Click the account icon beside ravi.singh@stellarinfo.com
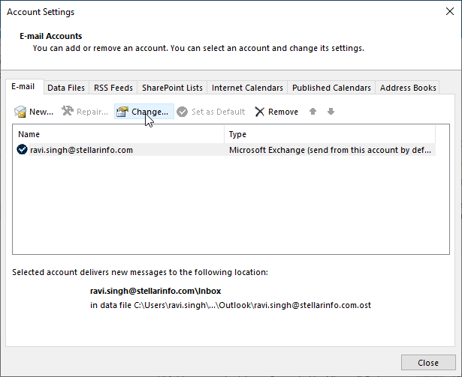 pos(22,150)
